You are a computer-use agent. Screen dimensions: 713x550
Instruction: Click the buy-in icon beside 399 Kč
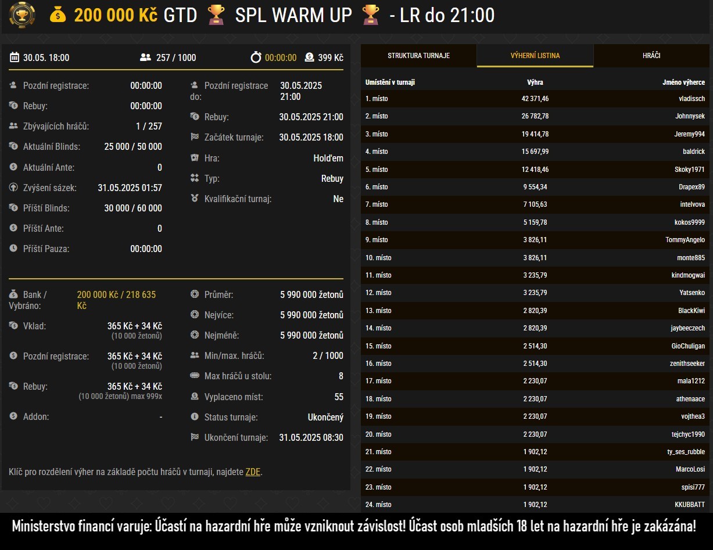coord(309,57)
